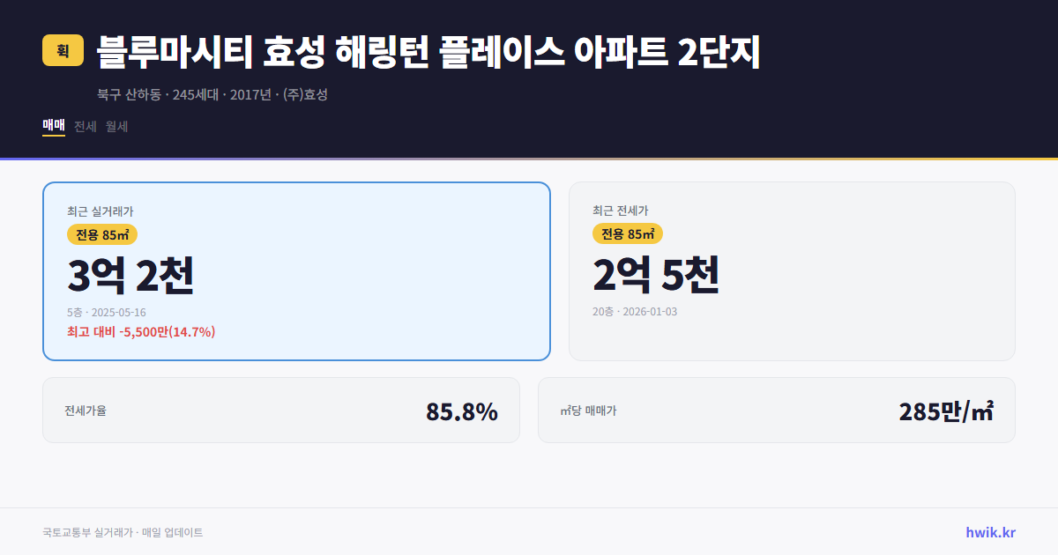Open the 전세가율 card
1058x555 pixels.
[281, 410]
